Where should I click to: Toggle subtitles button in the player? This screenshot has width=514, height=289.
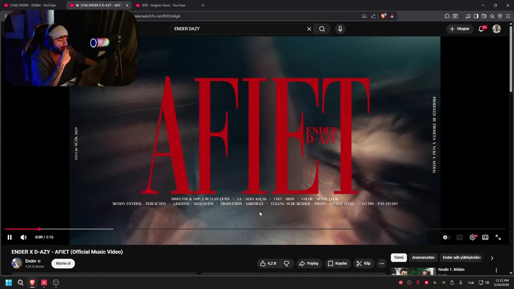click(x=459, y=237)
